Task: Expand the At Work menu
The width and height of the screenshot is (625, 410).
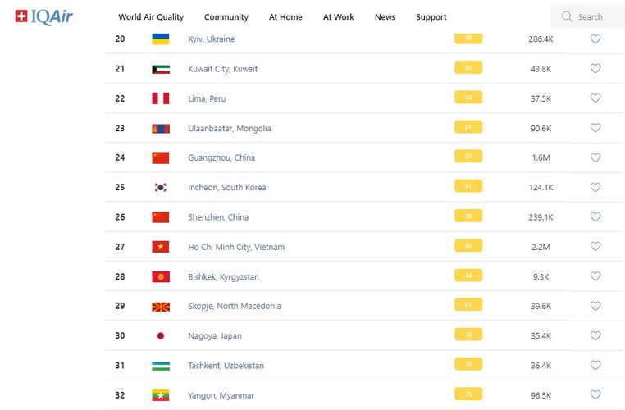Action: [x=339, y=17]
